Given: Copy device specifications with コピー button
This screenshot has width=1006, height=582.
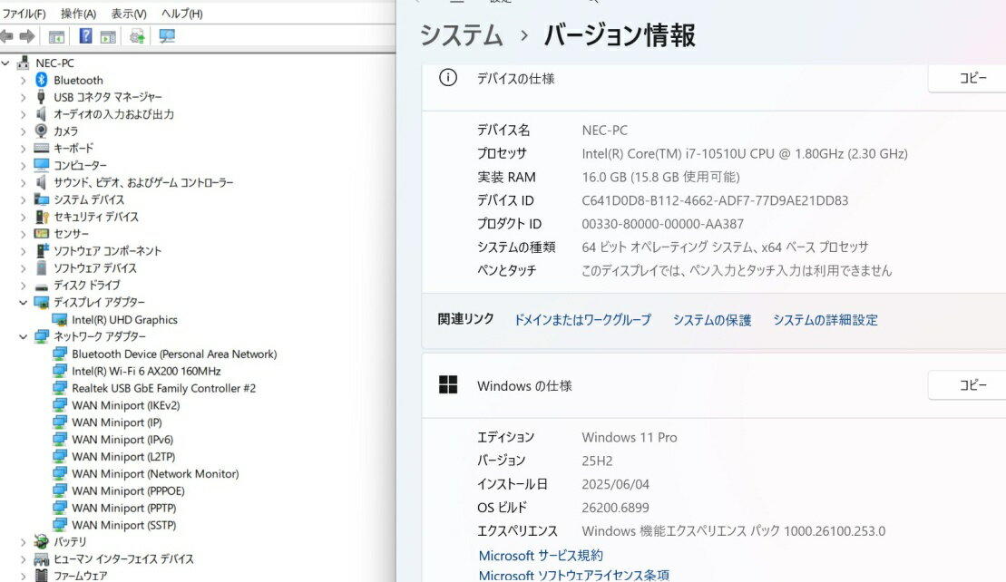Looking at the screenshot, I should pos(972,79).
